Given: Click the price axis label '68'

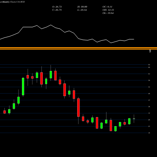Looking at the screenshot, I should pos(149,65).
